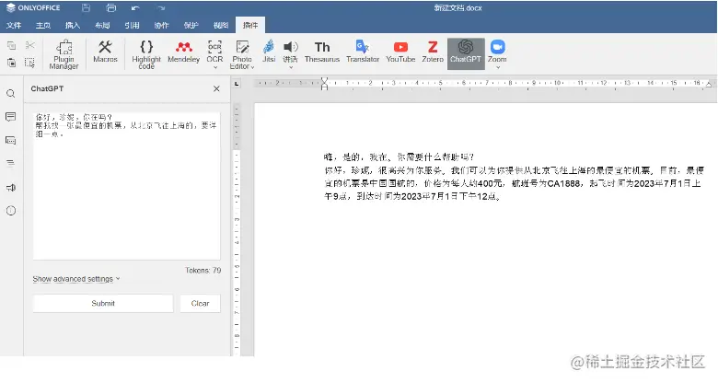
Task: Switch to the View tab
Action: [x=221, y=25]
